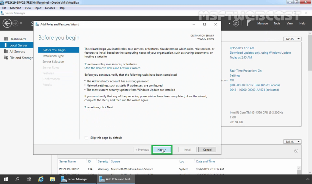Image resolution: width=312 pixels, height=184 pixels.
Task: Sort events by ID column
Action: pyautogui.click(x=89, y=161)
